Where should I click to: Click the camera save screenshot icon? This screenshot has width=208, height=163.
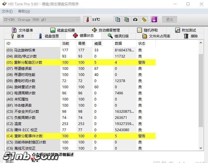click(135, 20)
